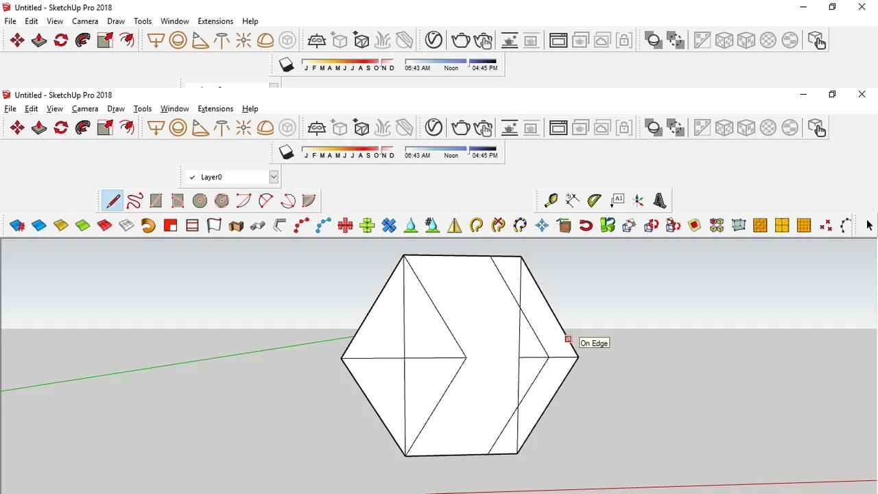Choose the Rectangle draw tool
The width and height of the screenshot is (878, 494).
pyautogui.click(x=156, y=201)
